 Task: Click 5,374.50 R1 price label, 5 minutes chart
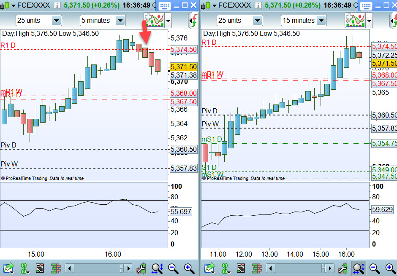tap(184, 49)
